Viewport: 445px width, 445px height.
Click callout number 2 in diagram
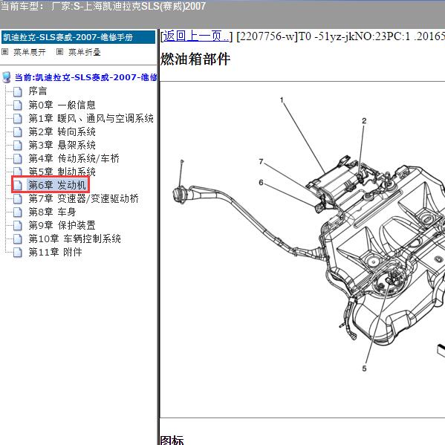point(364,121)
